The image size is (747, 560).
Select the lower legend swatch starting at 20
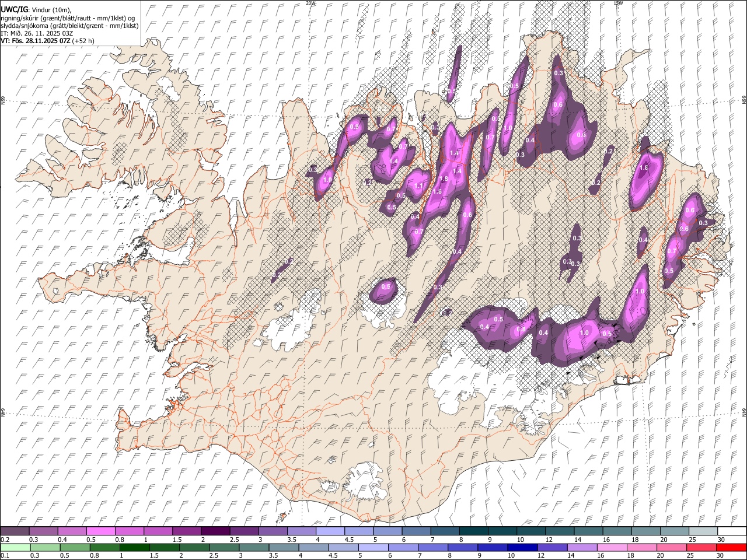click(x=671, y=548)
